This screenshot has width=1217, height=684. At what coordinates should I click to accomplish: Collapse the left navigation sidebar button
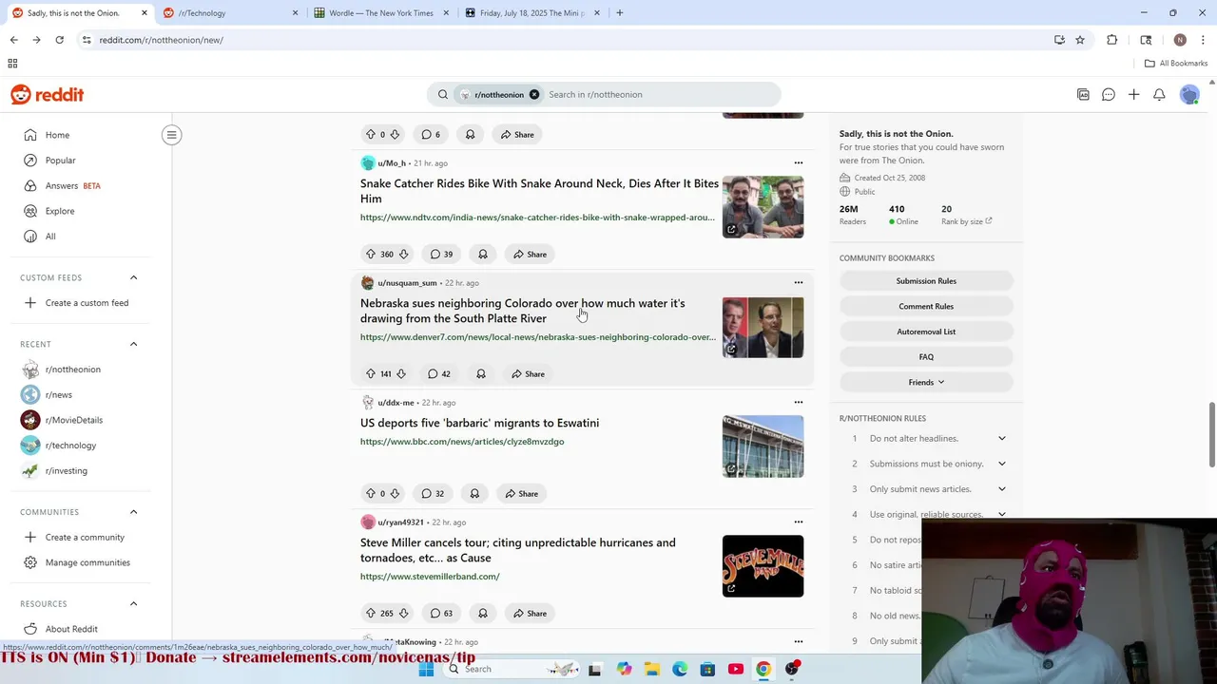172,135
